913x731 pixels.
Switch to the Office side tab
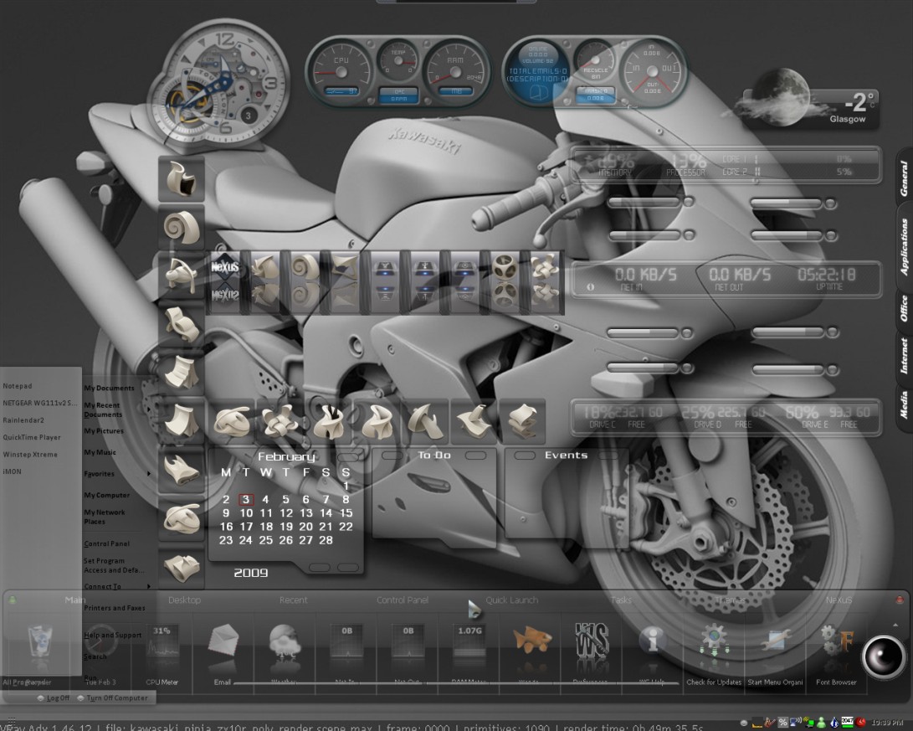[904, 308]
